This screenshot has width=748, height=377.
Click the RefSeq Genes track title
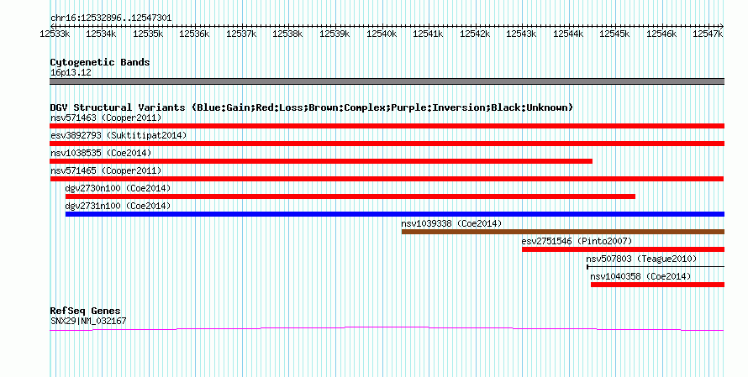(86, 311)
